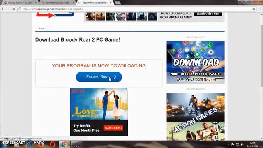Open the network tray icon
The image size is (263, 148).
238,144
